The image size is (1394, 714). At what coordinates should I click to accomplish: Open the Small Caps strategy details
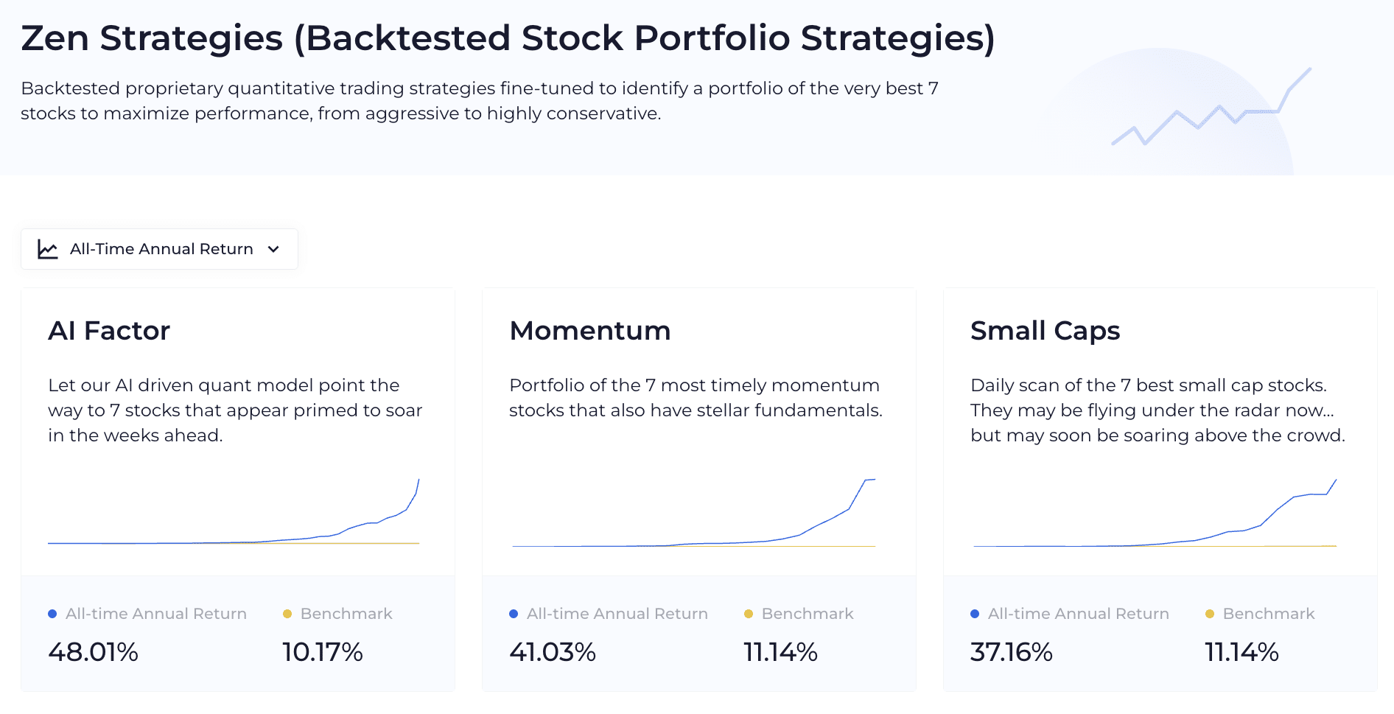point(1045,331)
